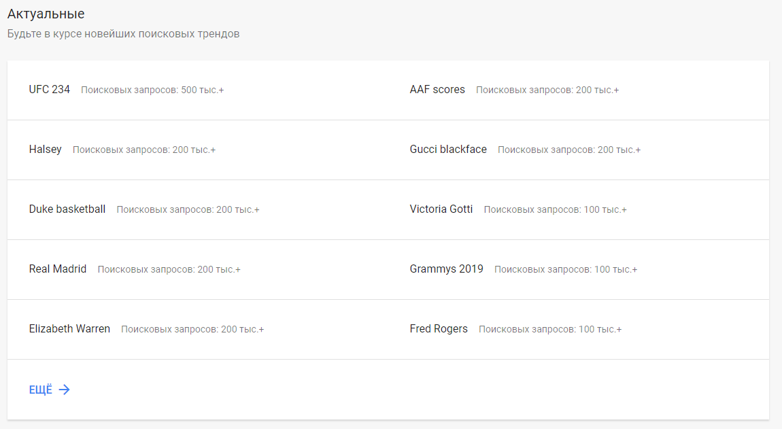Click the Victoria Gotti trend
Image resolution: width=782 pixels, height=429 pixels.
441,209
